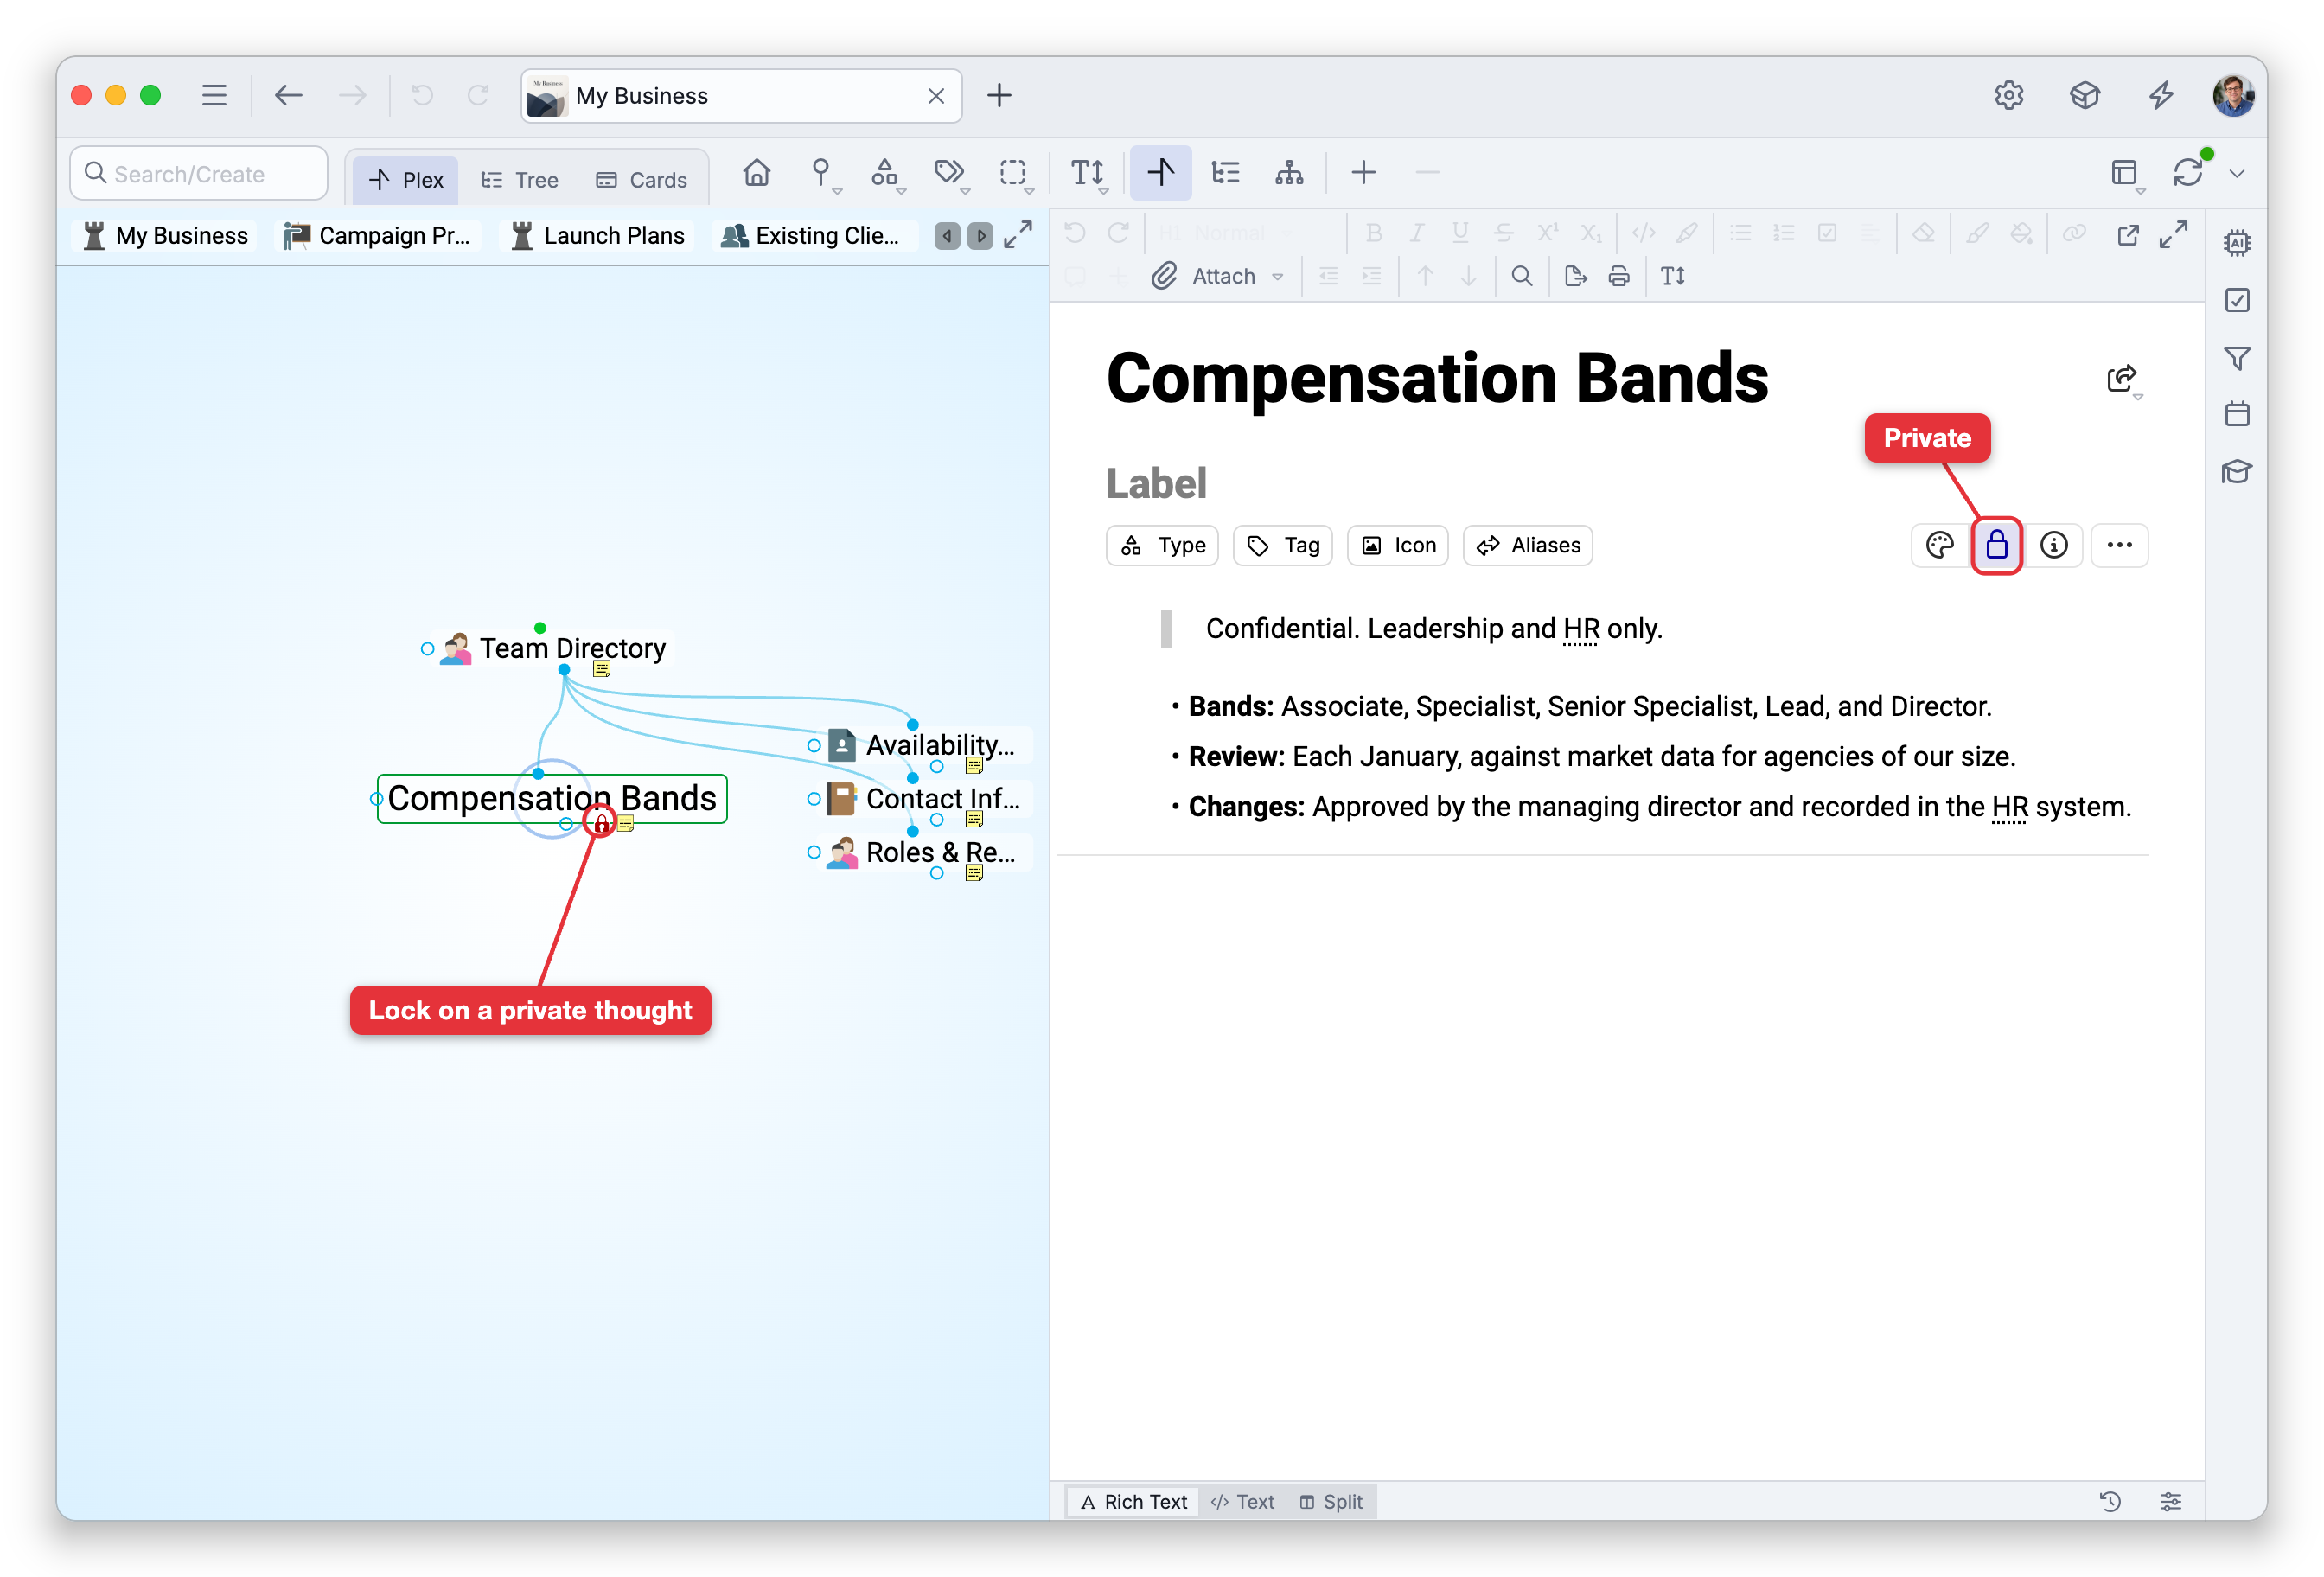Open the pins dropdown
The height and width of the screenshot is (1577, 2324).
(823, 173)
